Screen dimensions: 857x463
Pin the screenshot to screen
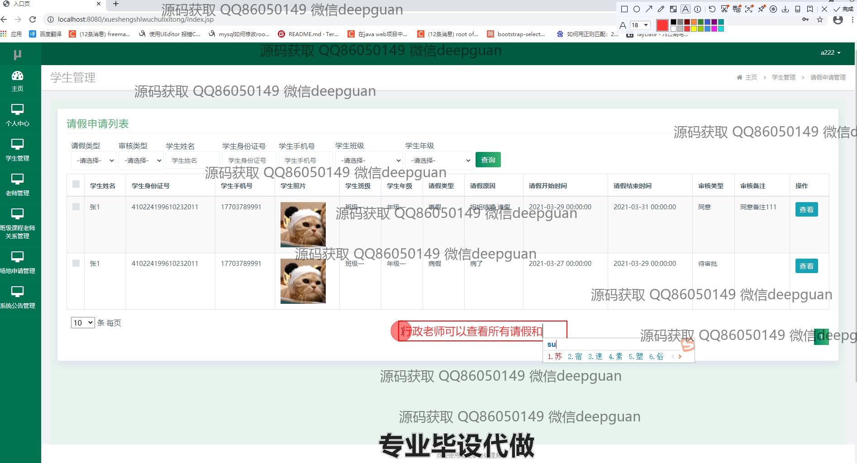tap(762, 9)
